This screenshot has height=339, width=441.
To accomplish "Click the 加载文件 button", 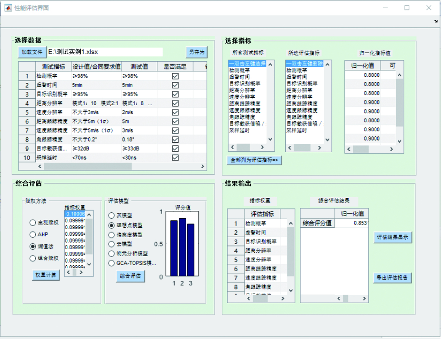I will pos(31,52).
